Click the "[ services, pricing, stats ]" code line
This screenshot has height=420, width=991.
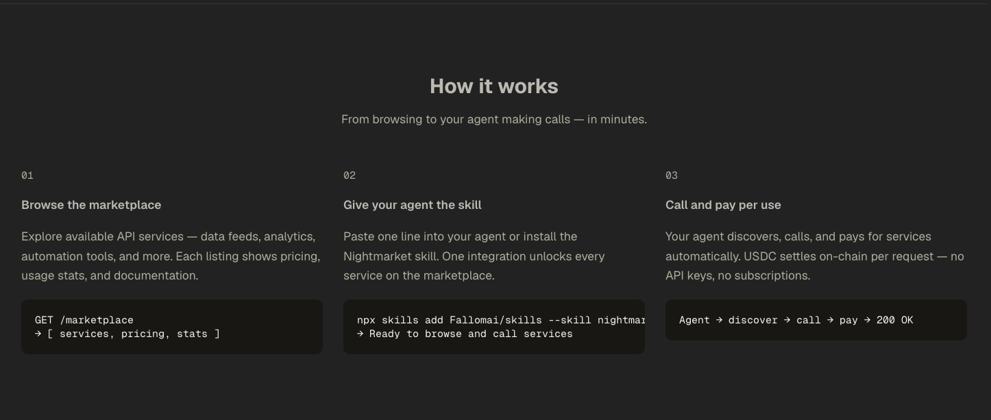127,334
